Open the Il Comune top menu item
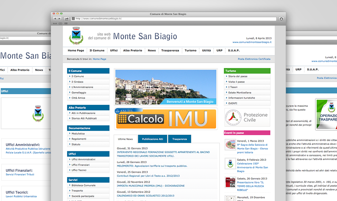The width and height of the screenshot is (337, 201). pyautogui.click(x=97, y=50)
